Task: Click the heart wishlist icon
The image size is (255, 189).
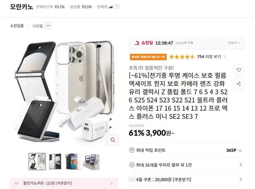Action: (239, 70)
